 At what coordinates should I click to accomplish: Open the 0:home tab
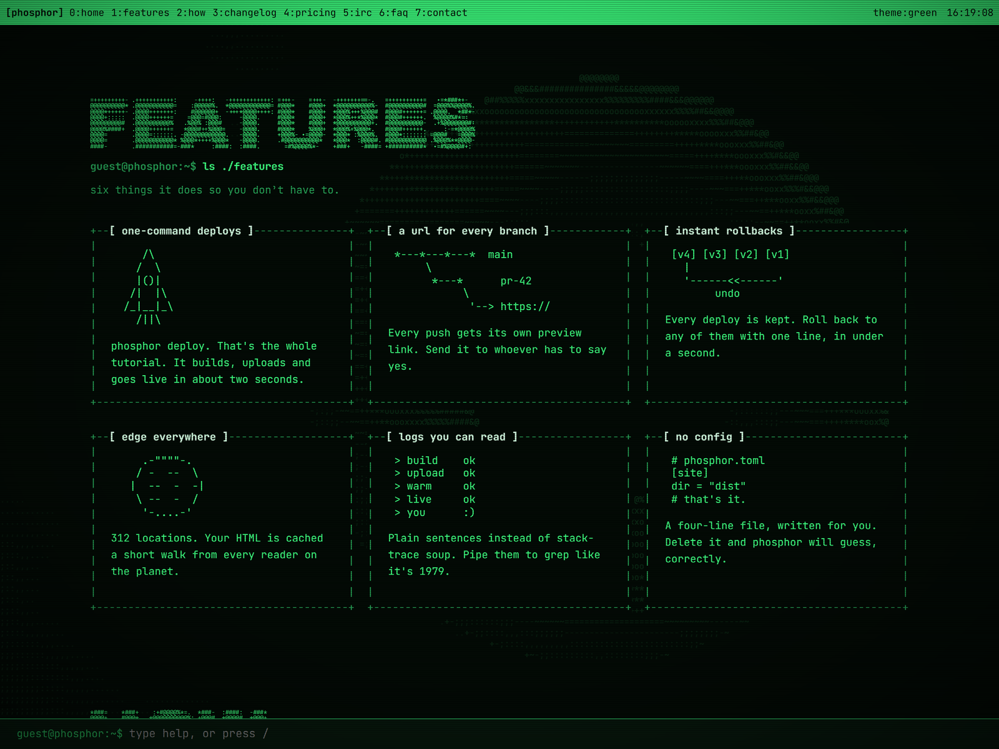[x=87, y=12]
